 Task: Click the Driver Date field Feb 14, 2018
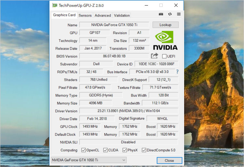point(97,118)
